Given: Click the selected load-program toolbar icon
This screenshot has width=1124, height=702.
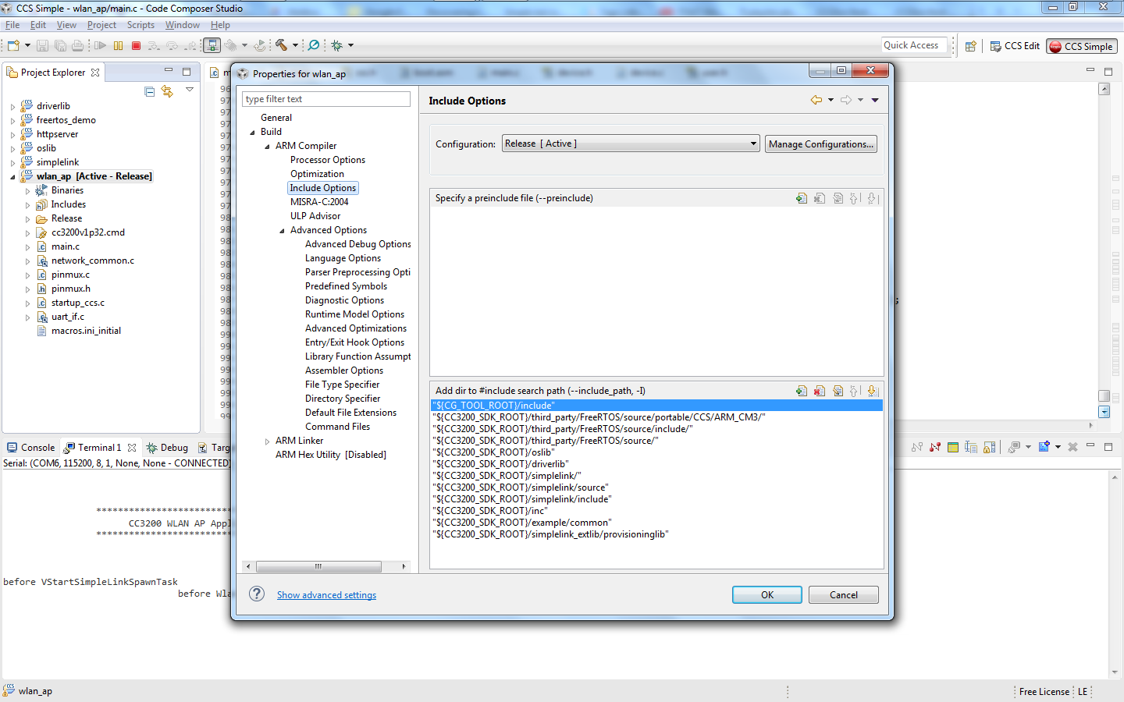Looking at the screenshot, I should coord(212,46).
